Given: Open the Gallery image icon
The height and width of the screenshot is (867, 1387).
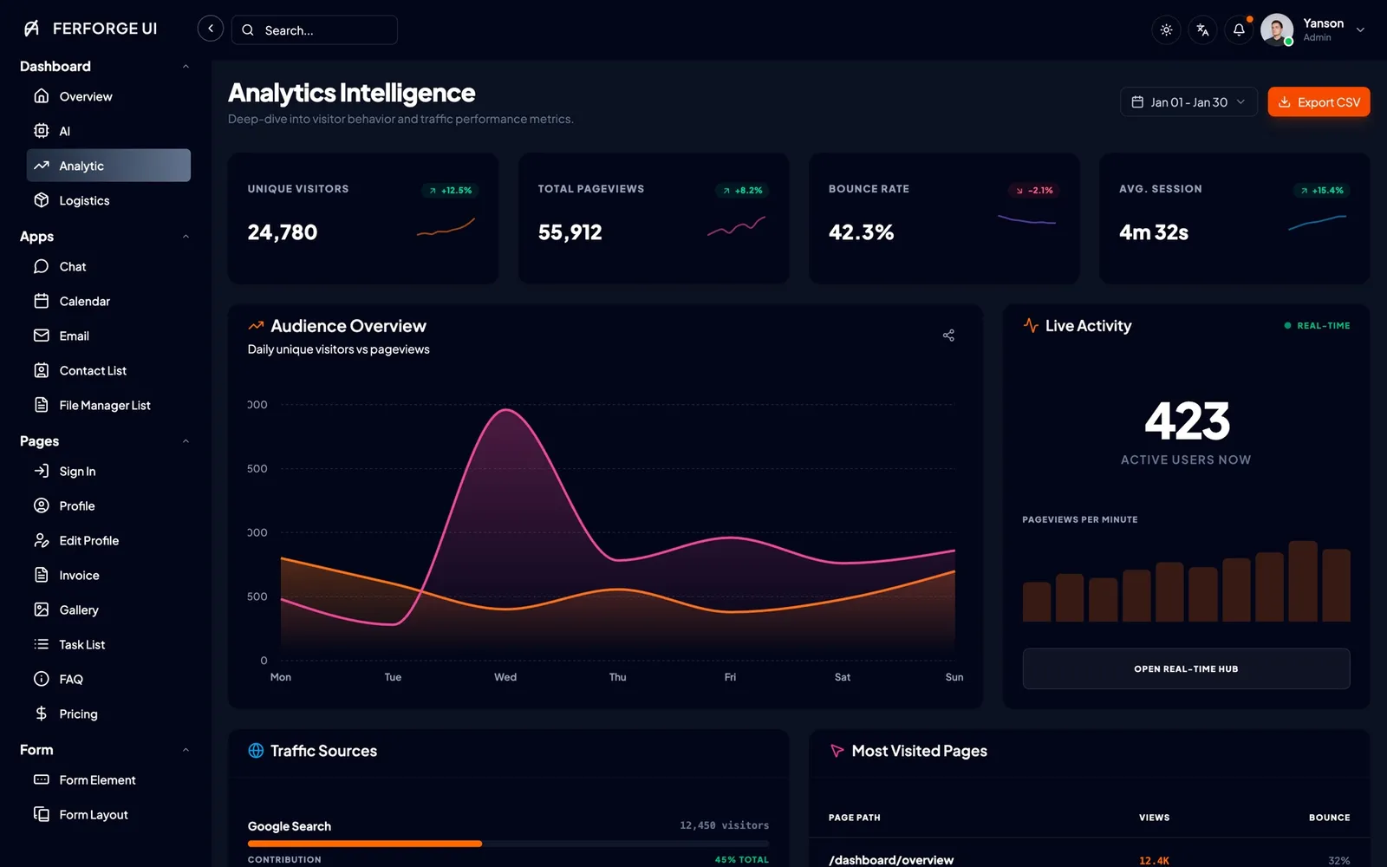Looking at the screenshot, I should (41, 610).
